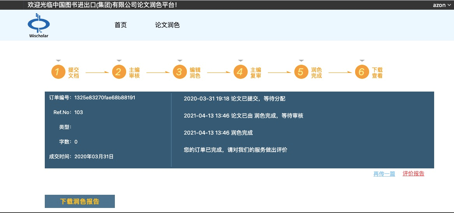The image size is (454, 213).
Task: Go to the 首页 menu item
Action: pyautogui.click(x=121, y=25)
